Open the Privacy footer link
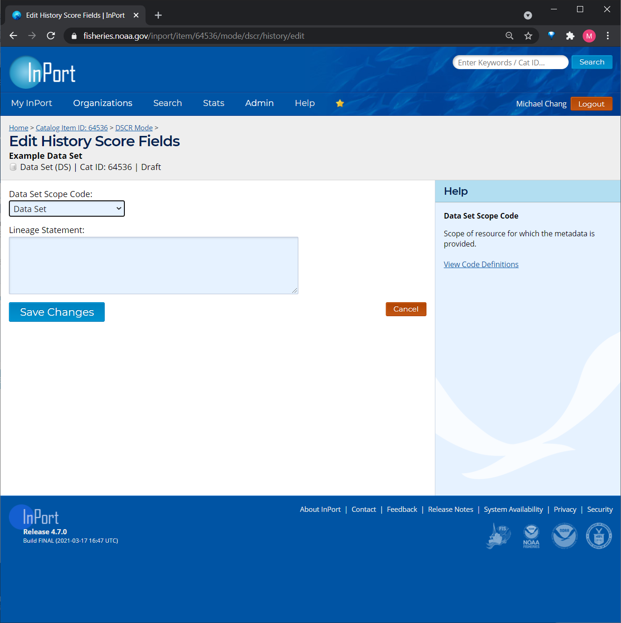 (565, 510)
